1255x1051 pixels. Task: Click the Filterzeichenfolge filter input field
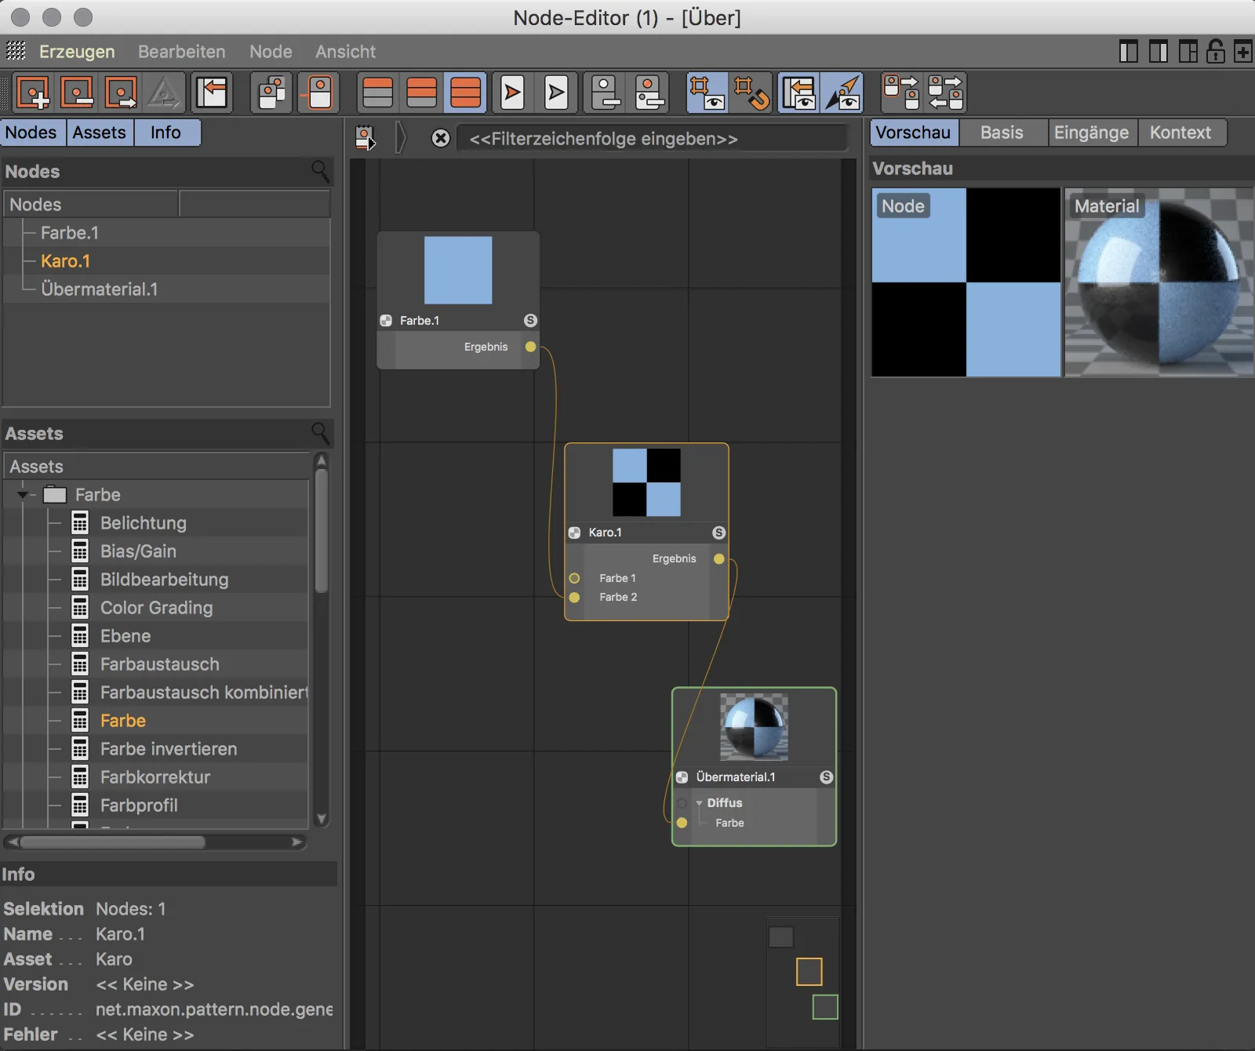pos(652,139)
